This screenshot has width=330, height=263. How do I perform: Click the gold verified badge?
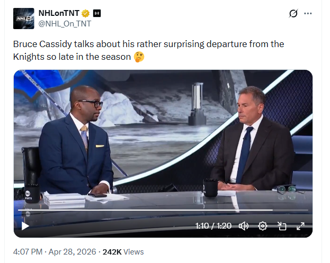(x=85, y=13)
